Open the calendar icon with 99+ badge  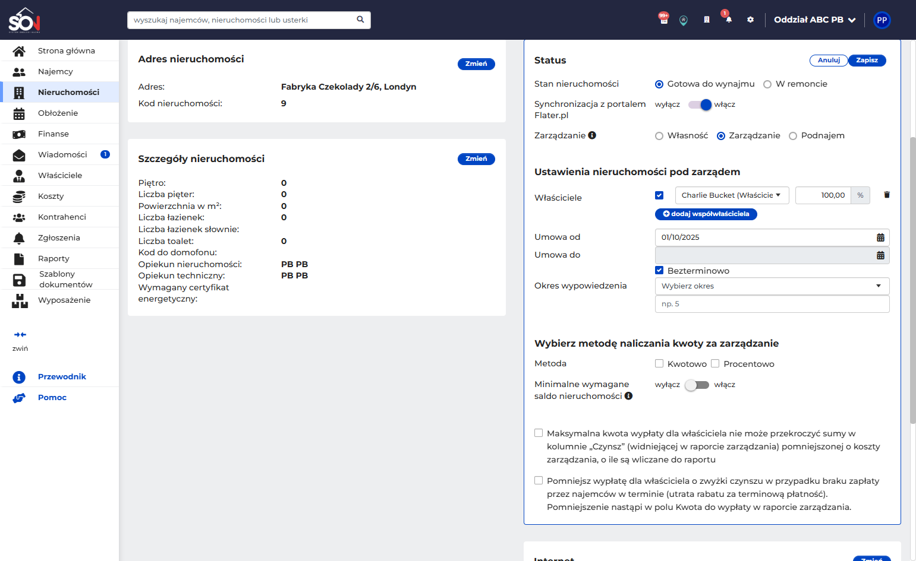663,19
